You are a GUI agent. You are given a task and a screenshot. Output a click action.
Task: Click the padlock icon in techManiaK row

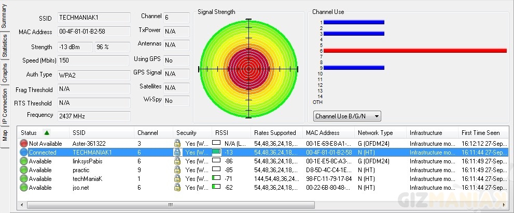click(x=177, y=178)
